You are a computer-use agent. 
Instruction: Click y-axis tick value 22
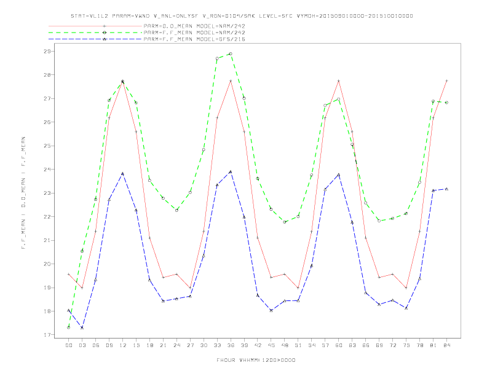pyautogui.click(x=47, y=216)
